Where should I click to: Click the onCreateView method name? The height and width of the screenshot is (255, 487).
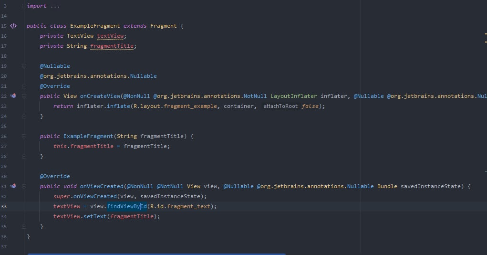(100, 96)
